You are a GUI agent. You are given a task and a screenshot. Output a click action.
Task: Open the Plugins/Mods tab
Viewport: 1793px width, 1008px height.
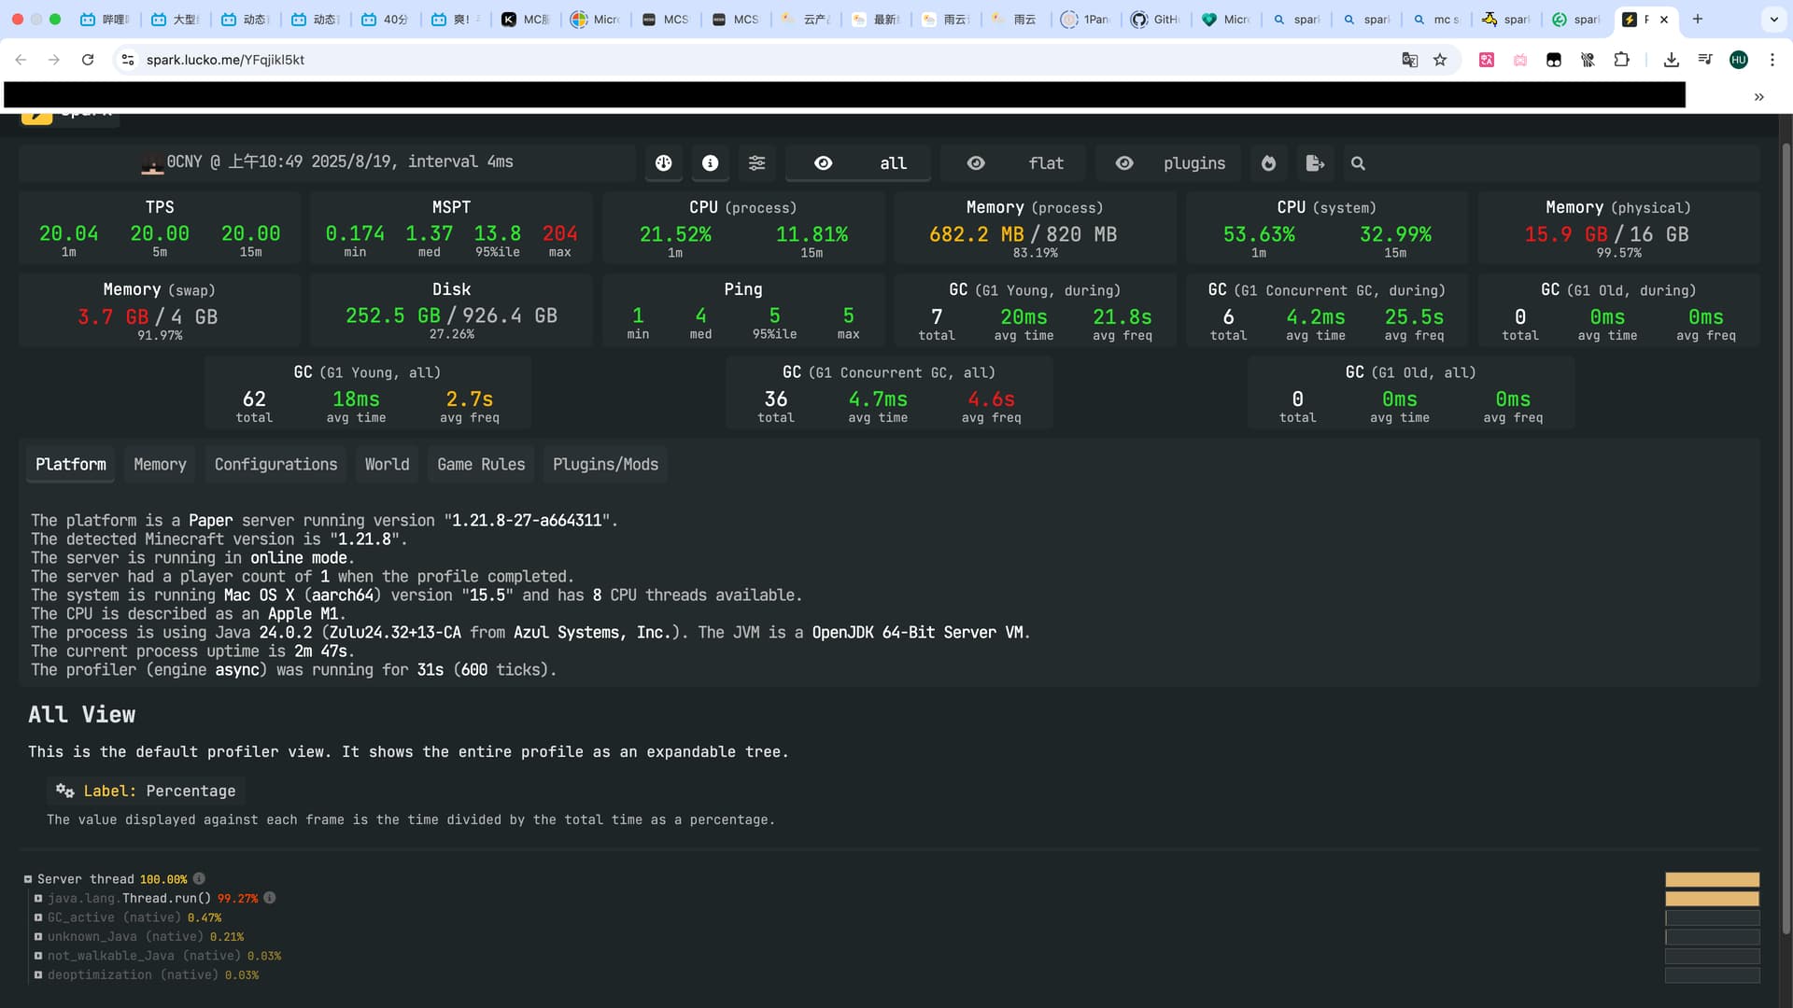tap(605, 464)
